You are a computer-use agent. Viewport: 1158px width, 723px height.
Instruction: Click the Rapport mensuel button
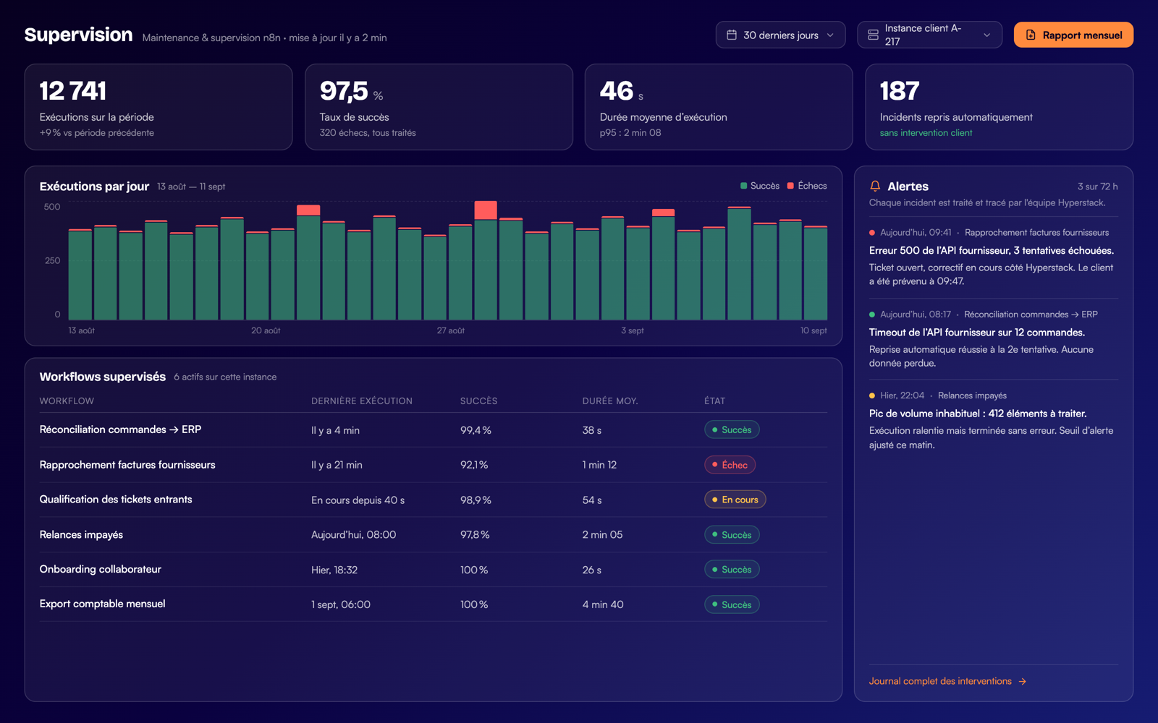tap(1073, 35)
